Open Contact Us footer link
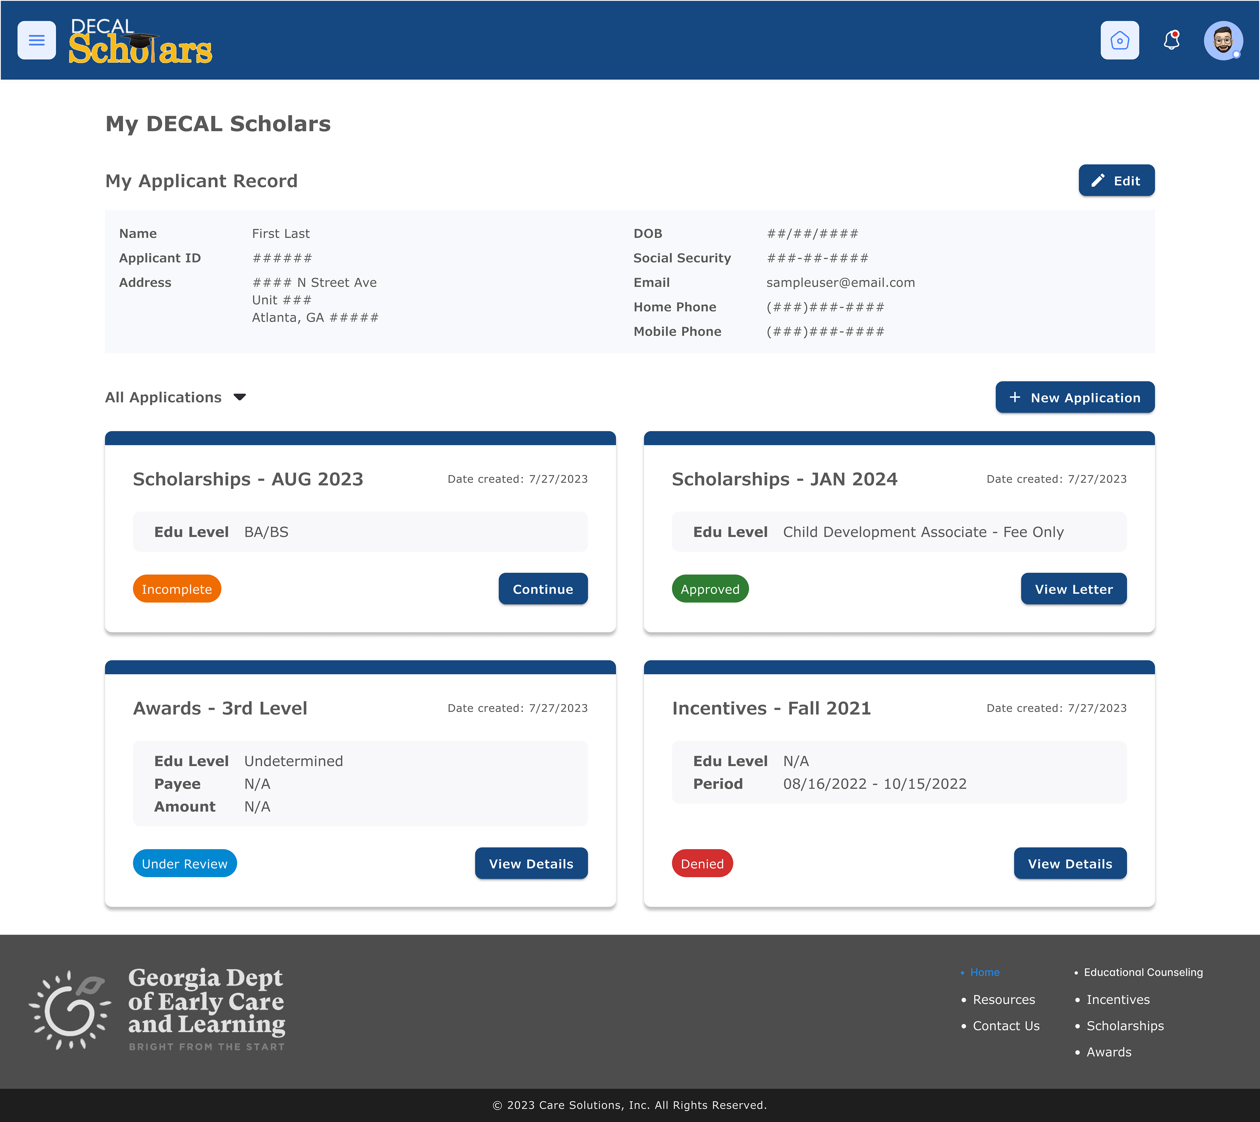Screen dimensions: 1260x1122 [1006, 1026]
